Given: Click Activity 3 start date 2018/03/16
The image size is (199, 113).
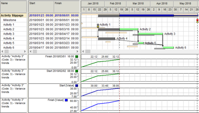Looking at the screenshot, I should point(41,34).
